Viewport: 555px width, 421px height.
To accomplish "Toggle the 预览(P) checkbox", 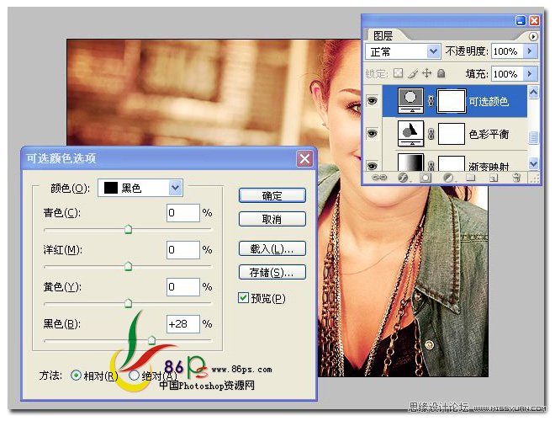I will [243, 298].
